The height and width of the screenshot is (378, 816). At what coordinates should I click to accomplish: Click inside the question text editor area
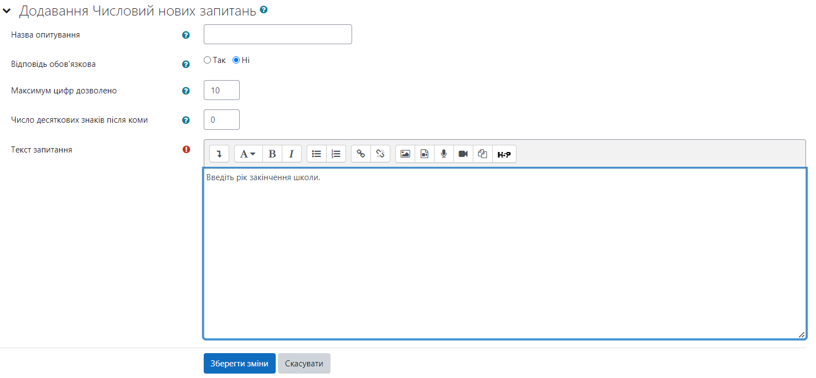click(x=505, y=253)
